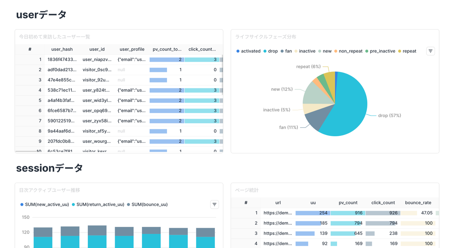Screen dimensions: 454x248
Task: Click the user_wourg... cell
Action: [x=97, y=141]
